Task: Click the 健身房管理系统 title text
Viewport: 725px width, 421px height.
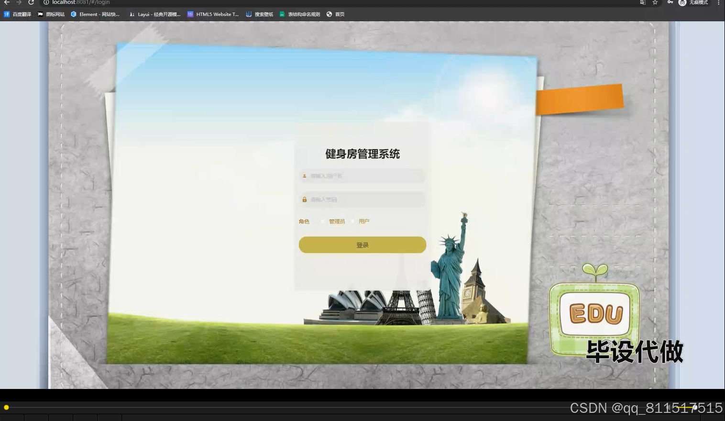Action: click(362, 154)
